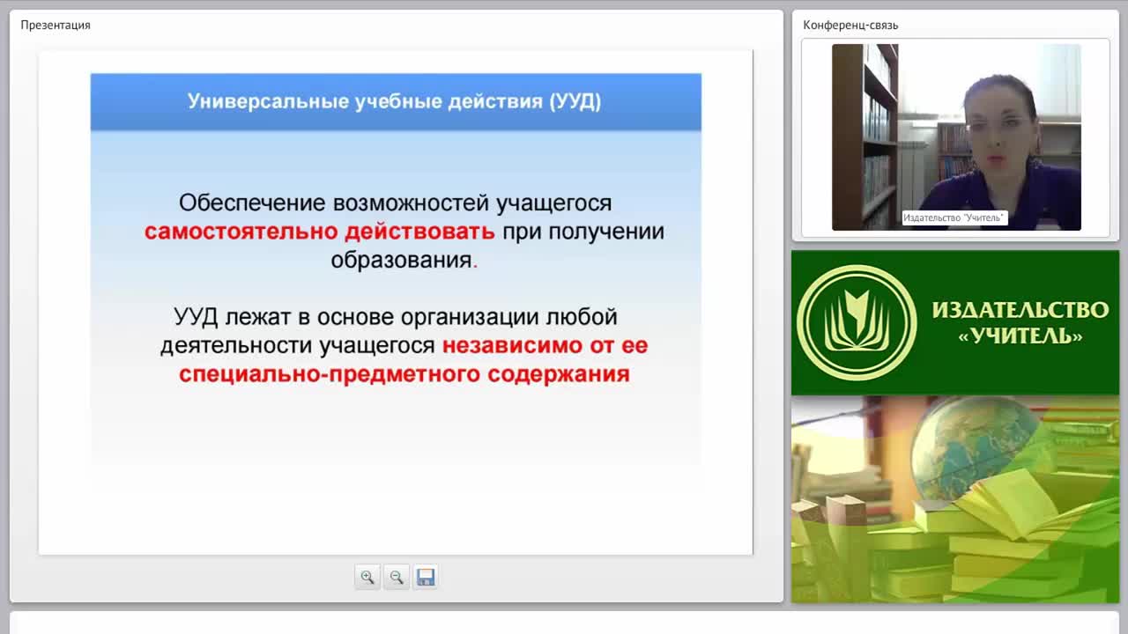This screenshot has width=1128, height=634.
Task: Click the Издательство «Учитель» logo banner
Action: [x=955, y=322]
